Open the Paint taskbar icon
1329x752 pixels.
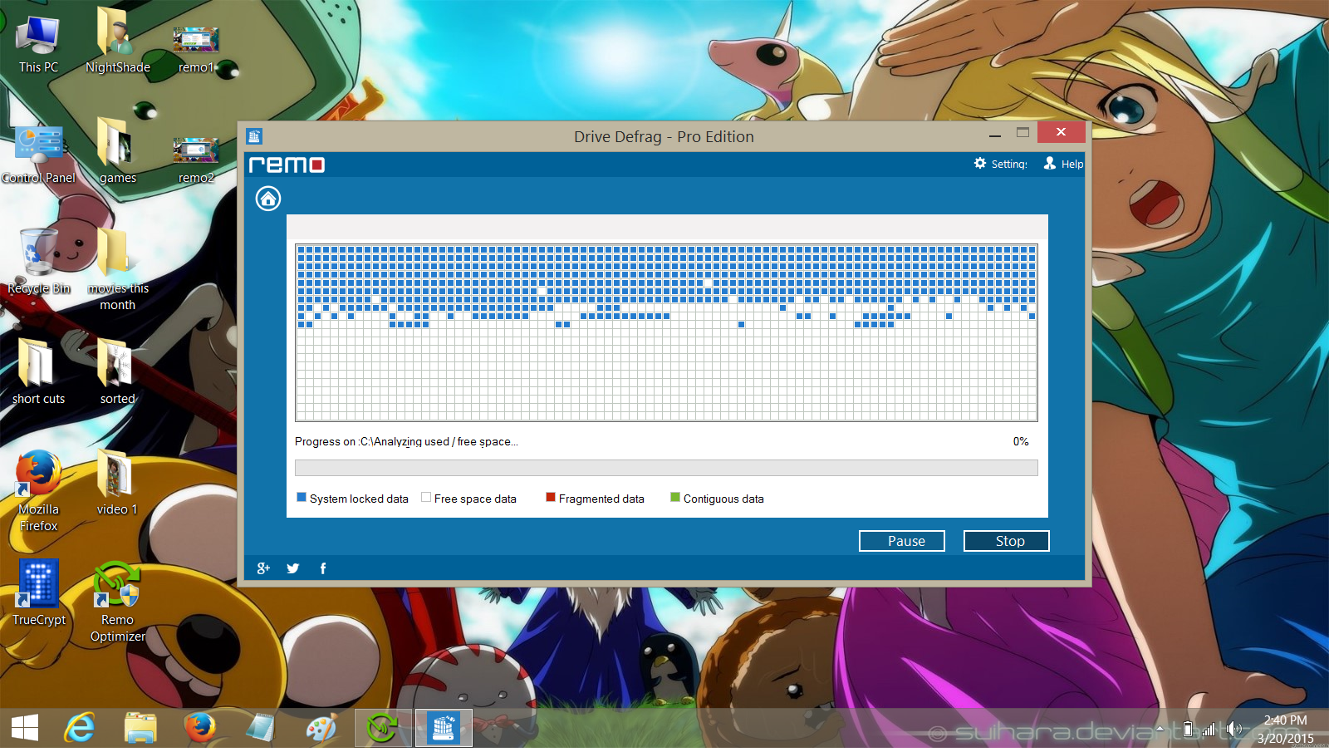[x=321, y=728]
